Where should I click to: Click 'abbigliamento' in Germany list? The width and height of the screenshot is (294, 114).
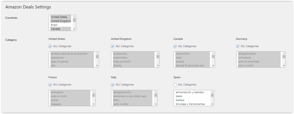point(259,54)
